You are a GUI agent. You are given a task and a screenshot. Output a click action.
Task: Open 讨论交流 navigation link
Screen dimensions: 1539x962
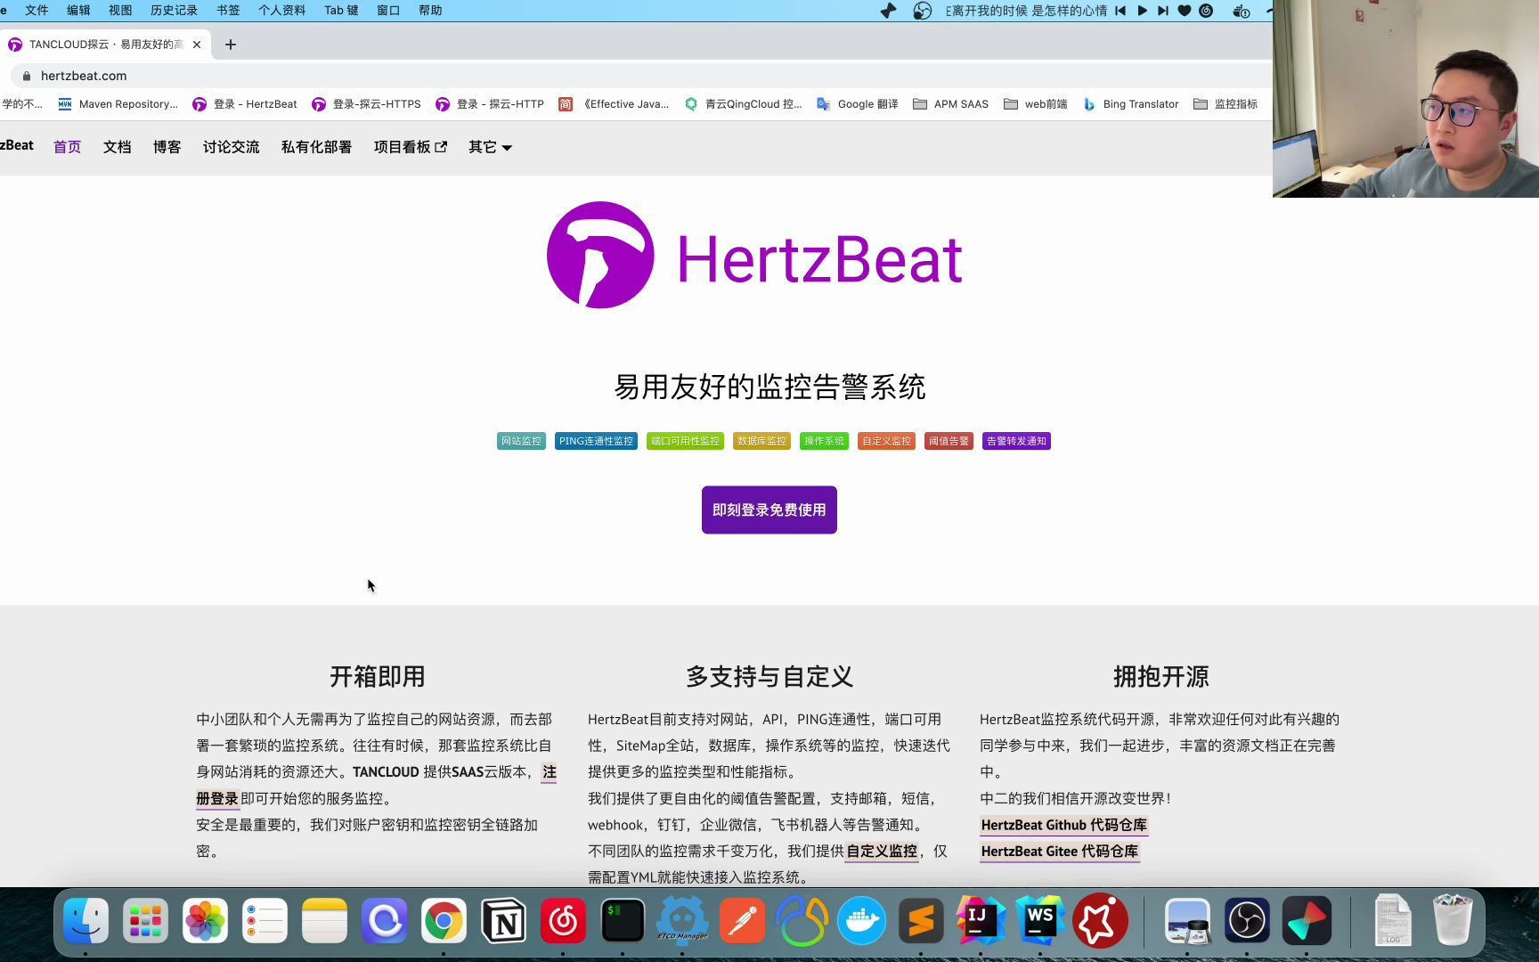click(231, 147)
